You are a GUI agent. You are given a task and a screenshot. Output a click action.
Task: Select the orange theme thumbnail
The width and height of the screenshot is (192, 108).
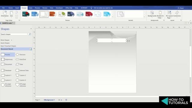[x=53, y=14]
